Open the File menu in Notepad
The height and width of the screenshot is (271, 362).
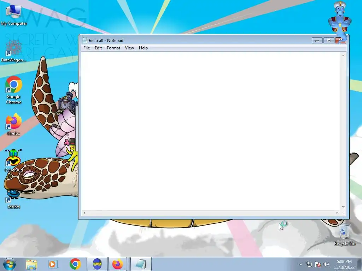point(87,48)
